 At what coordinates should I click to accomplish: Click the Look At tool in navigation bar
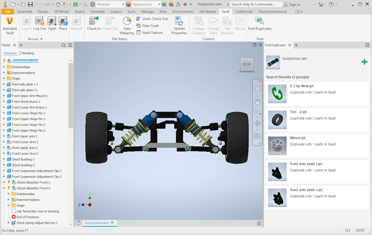click(258, 136)
